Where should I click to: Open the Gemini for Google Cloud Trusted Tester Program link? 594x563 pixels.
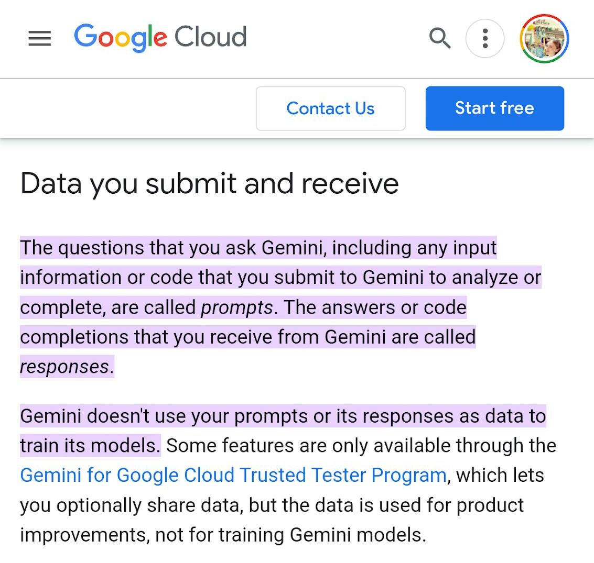tap(232, 475)
